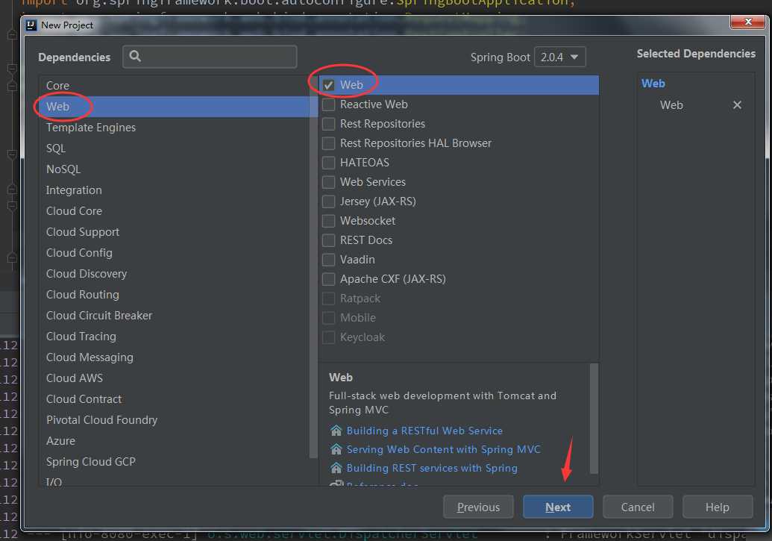Click the disabled Keycloak entry
The image size is (772, 541).
[x=363, y=337]
